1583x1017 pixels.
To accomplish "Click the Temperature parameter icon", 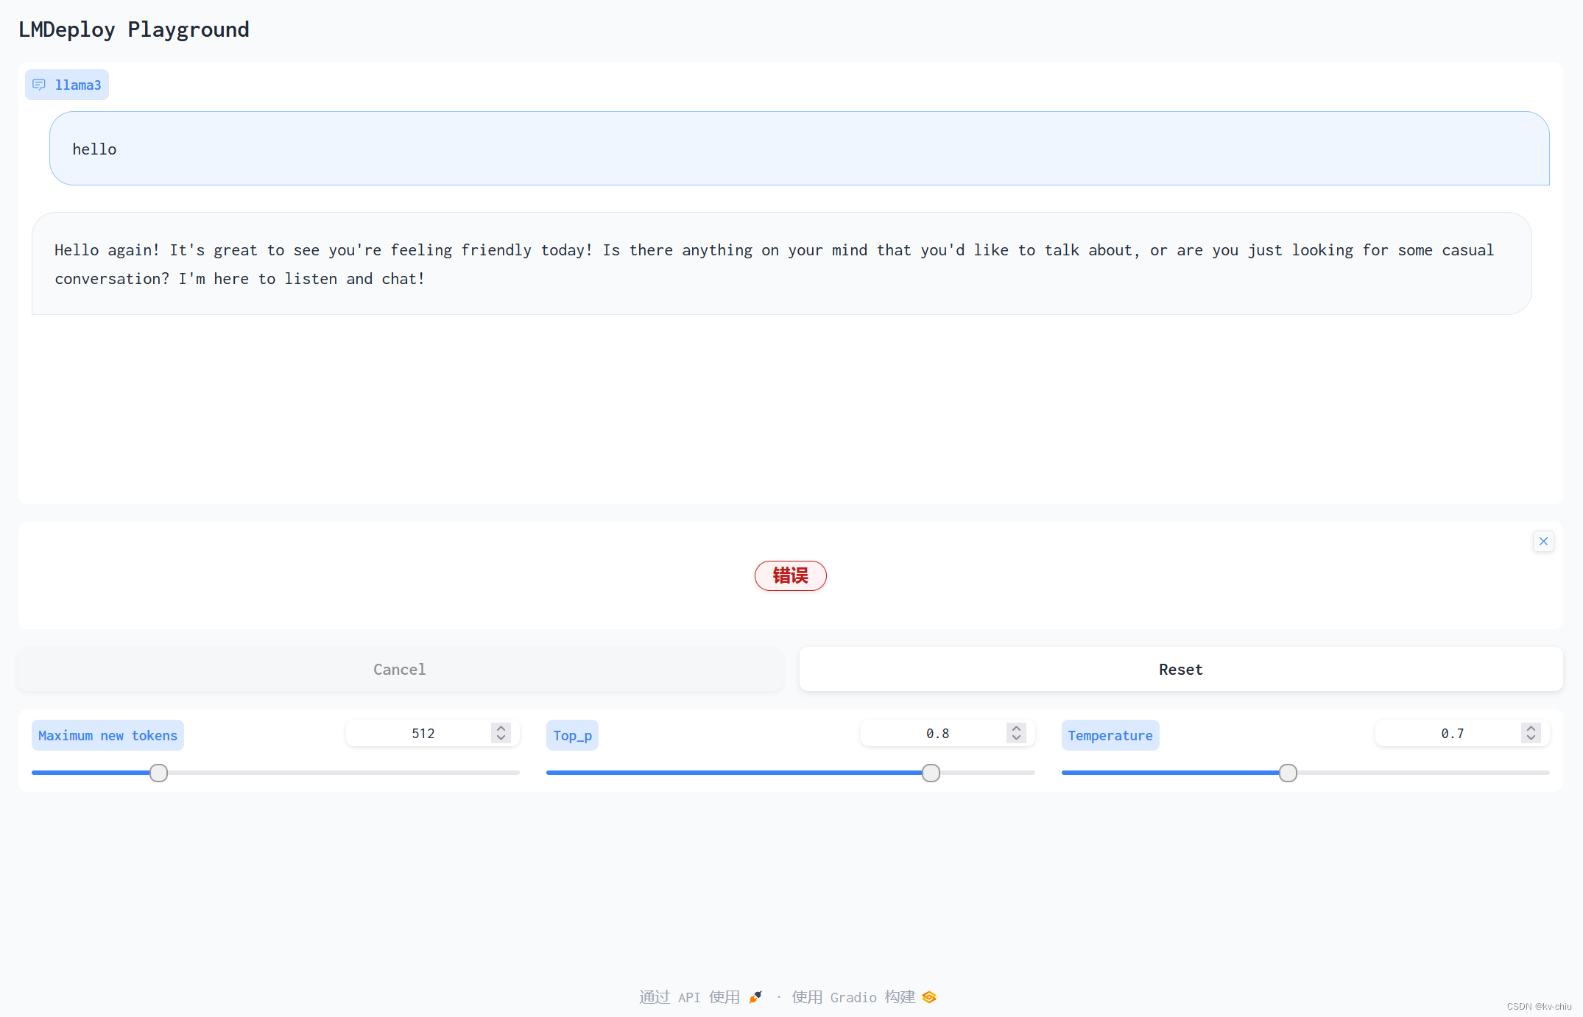I will click(1107, 734).
